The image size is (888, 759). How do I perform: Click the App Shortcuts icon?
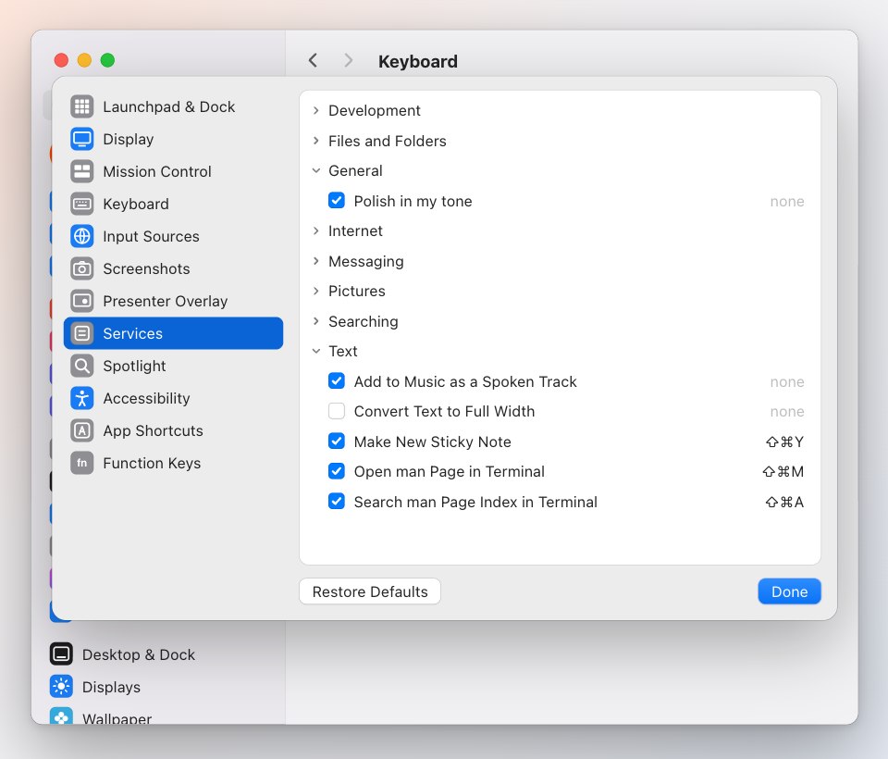tap(82, 430)
